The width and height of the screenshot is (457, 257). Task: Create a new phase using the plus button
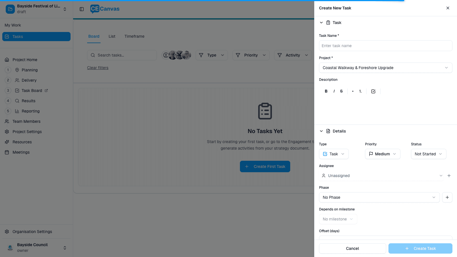pyautogui.click(x=447, y=197)
